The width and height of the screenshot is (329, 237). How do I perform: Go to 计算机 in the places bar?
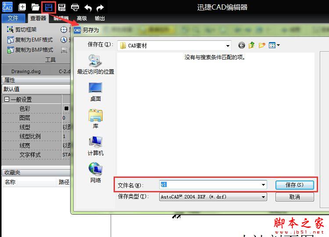(96, 146)
